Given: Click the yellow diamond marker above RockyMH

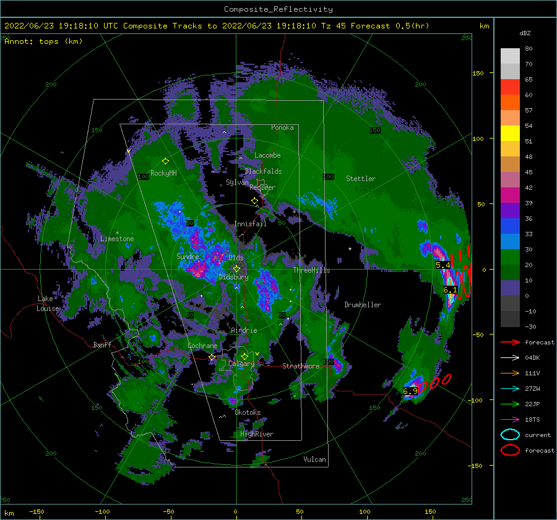Looking at the screenshot, I should pos(165,161).
